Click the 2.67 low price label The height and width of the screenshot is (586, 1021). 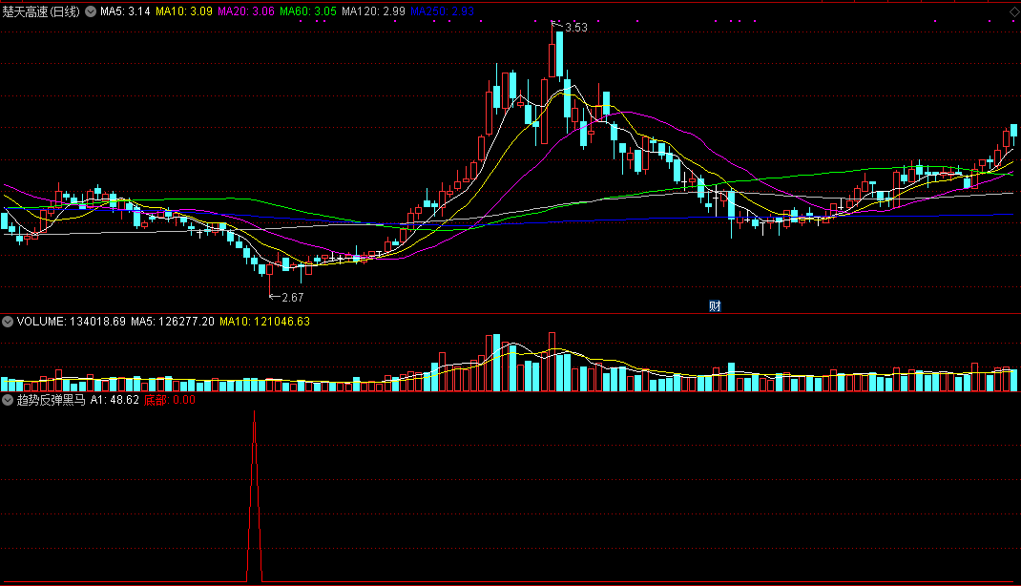292,298
